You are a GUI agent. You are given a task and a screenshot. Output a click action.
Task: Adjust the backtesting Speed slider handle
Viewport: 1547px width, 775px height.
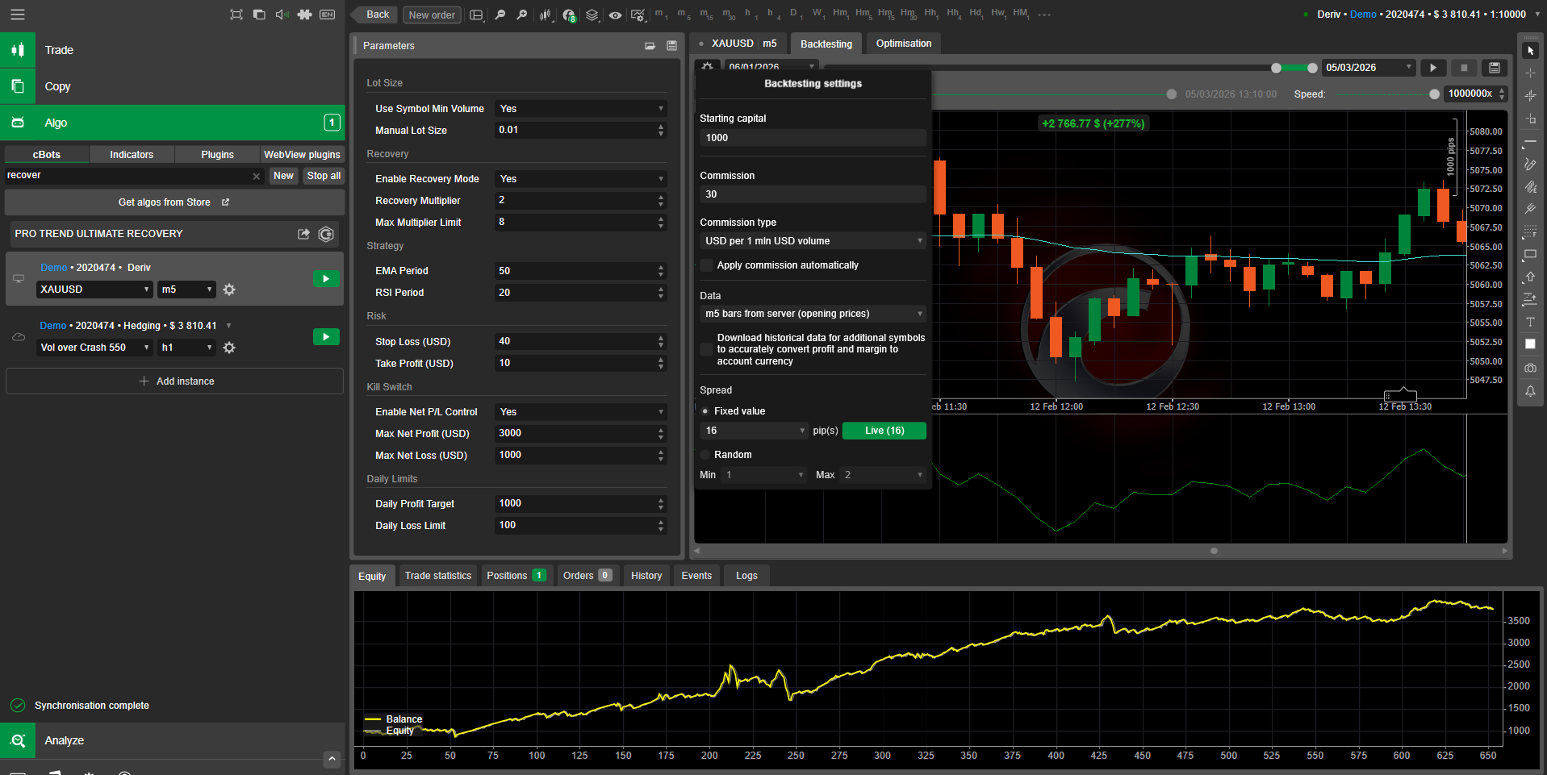(1433, 94)
